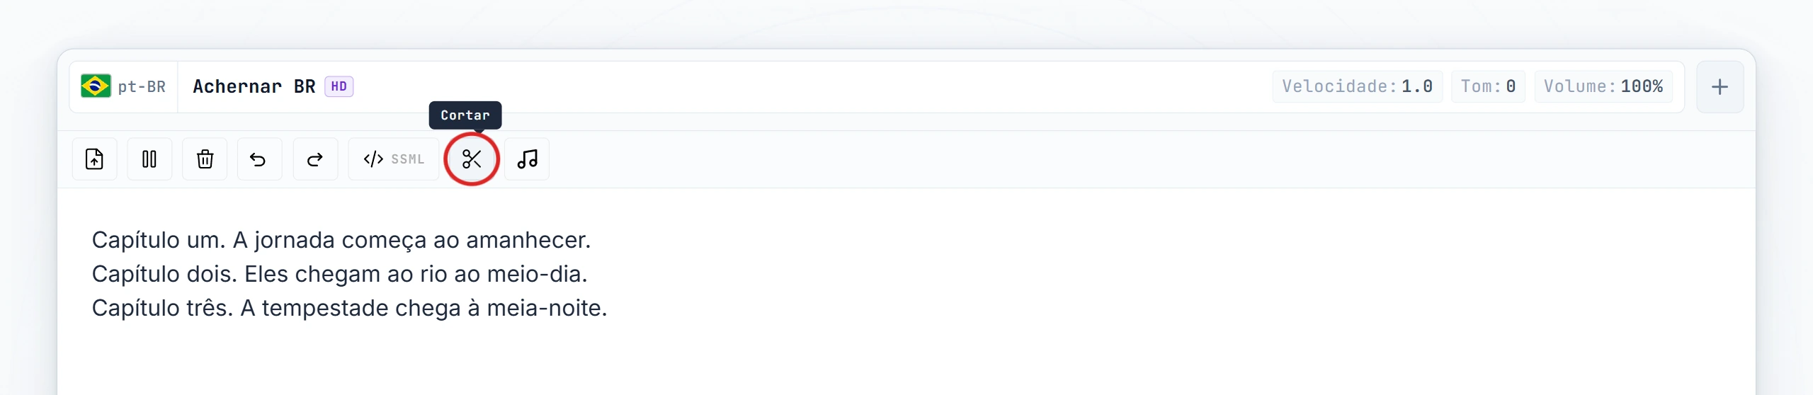Image resolution: width=1813 pixels, height=395 pixels.
Task: Open the SSML code editor
Action: [x=394, y=159]
